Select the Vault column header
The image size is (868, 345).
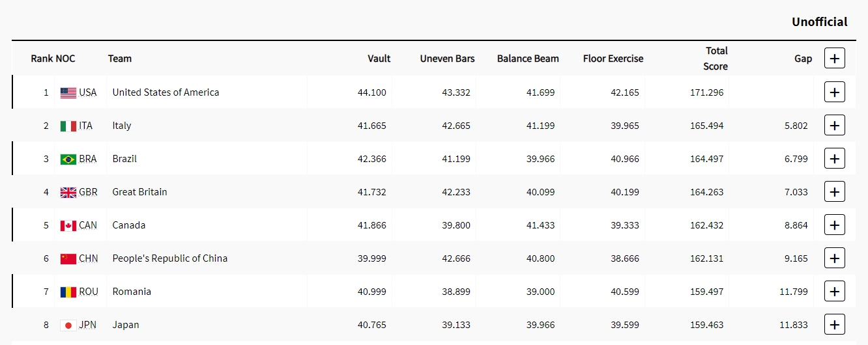coord(379,59)
